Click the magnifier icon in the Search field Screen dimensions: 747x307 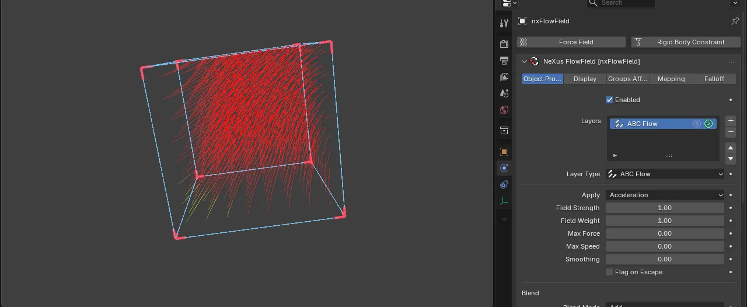point(594,3)
